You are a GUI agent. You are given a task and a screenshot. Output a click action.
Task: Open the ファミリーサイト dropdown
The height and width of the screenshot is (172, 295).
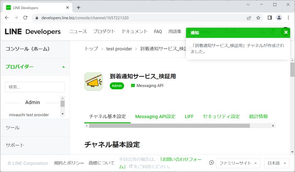[x=238, y=163]
